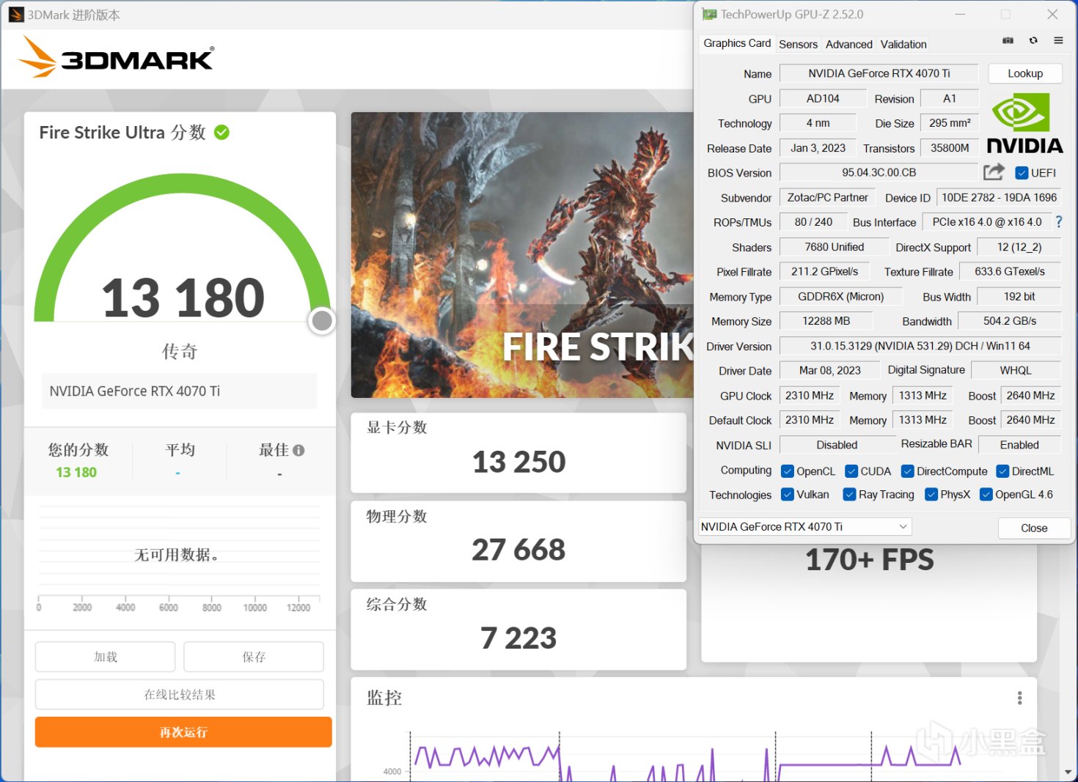1078x782 pixels.
Task: Click the Shaders field 7680 Unified
Action: point(834,247)
